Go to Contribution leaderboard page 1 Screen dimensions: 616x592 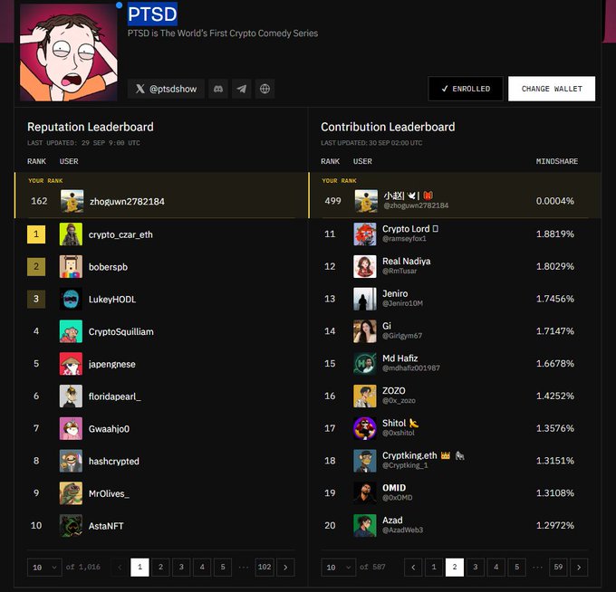pyautogui.click(x=434, y=568)
